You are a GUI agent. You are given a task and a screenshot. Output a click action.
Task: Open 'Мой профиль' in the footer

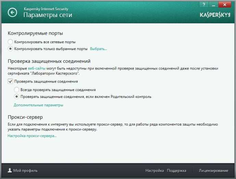pyautogui.click(x=25, y=170)
